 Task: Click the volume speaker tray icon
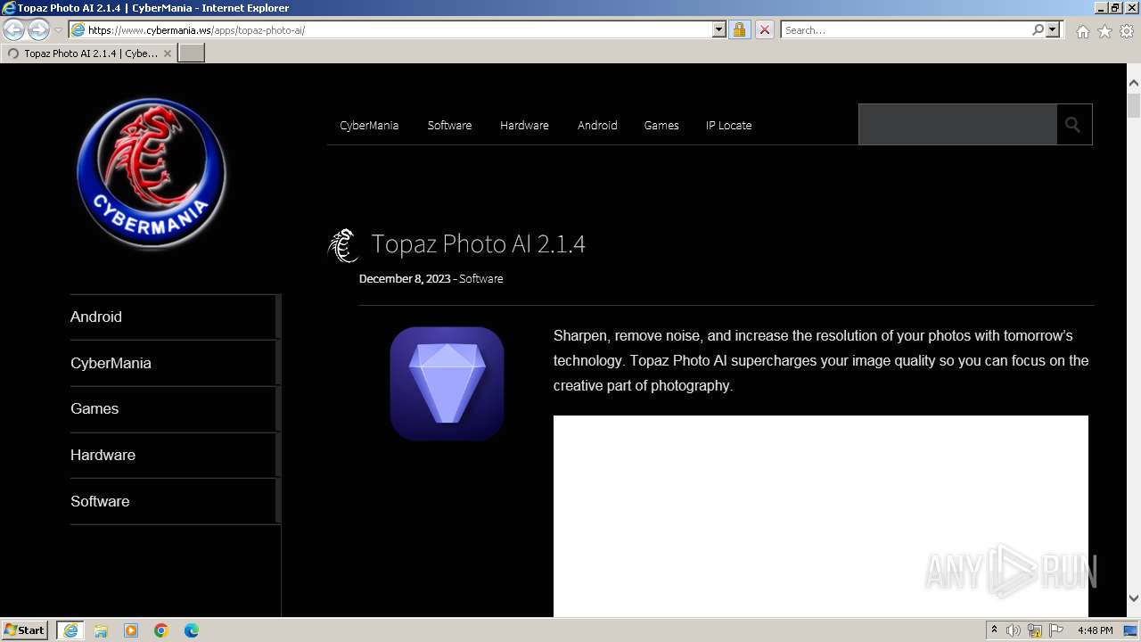[x=1014, y=630]
